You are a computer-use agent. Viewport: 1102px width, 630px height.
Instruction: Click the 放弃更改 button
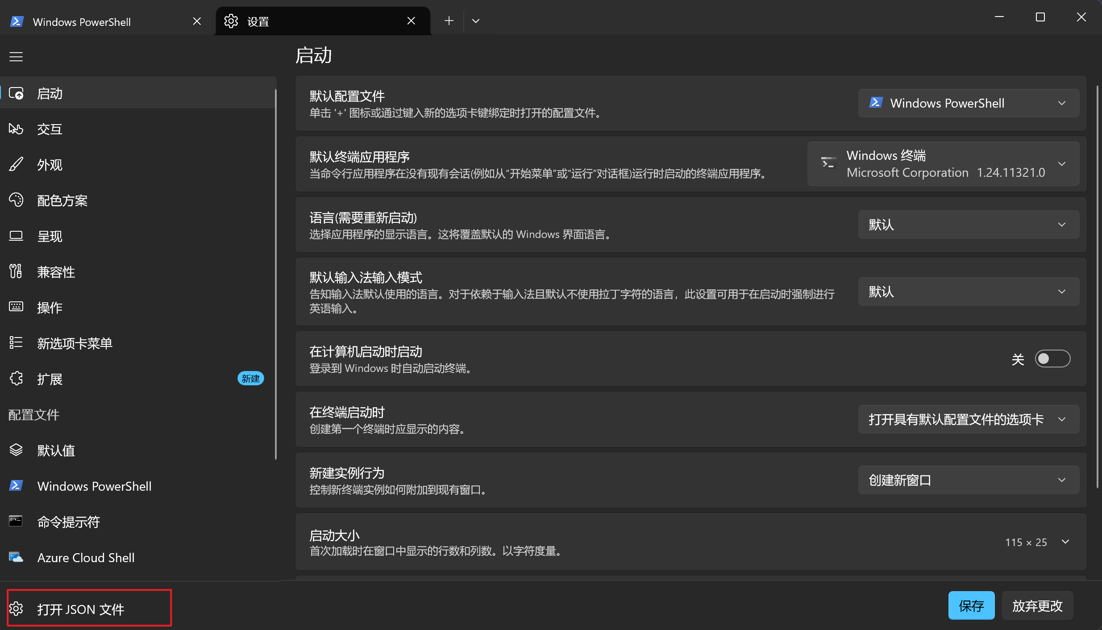pyautogui.click(x=1037, y=606)
